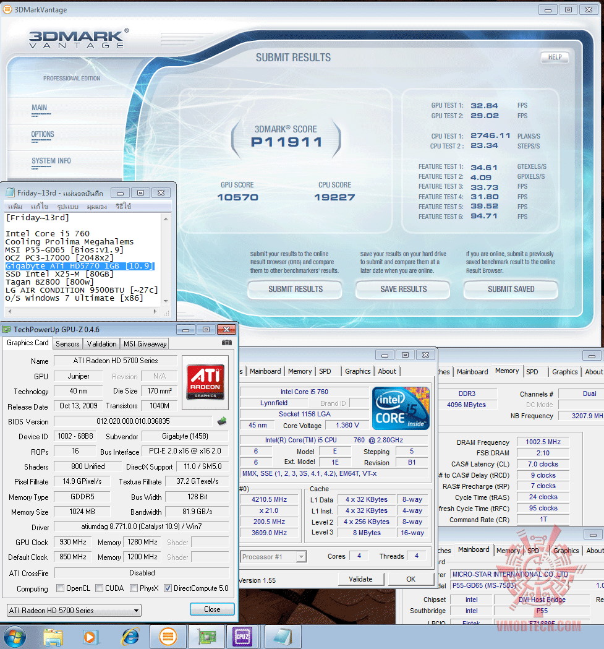This screenshot has height=649, width=604.
Task: Open the Windows Start orb
Action: 15,637
